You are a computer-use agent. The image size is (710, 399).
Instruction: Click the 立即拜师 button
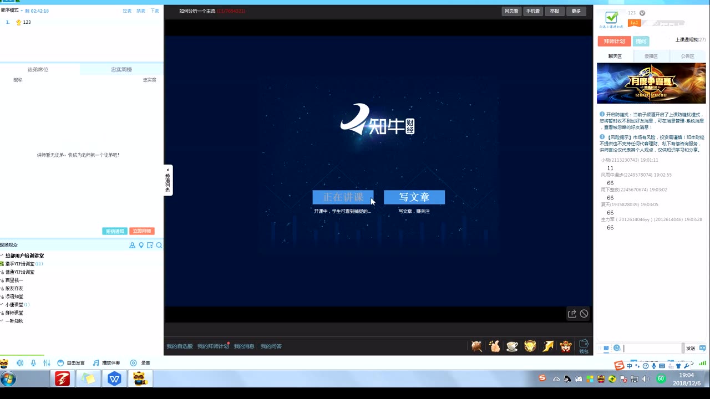point(142,231)
